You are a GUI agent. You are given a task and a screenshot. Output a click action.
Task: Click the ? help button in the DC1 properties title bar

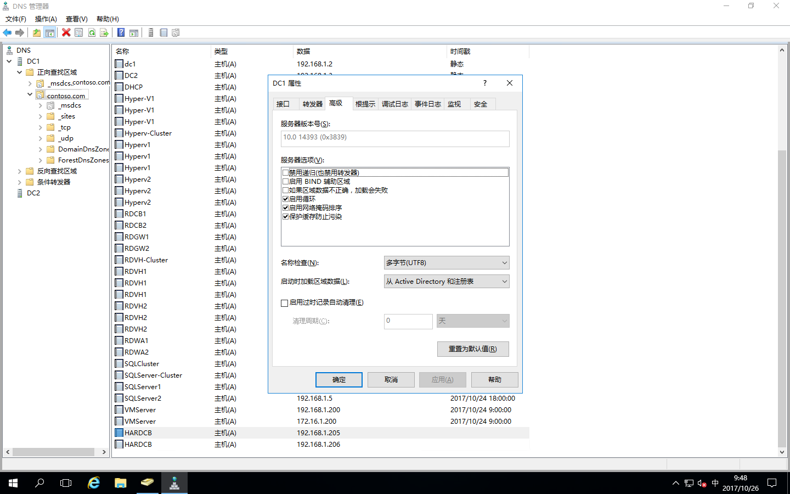point(484,83)
